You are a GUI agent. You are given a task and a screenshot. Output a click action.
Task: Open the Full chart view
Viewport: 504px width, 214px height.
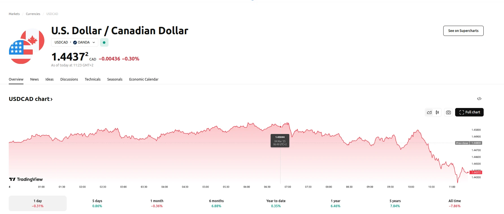[469, 112]
